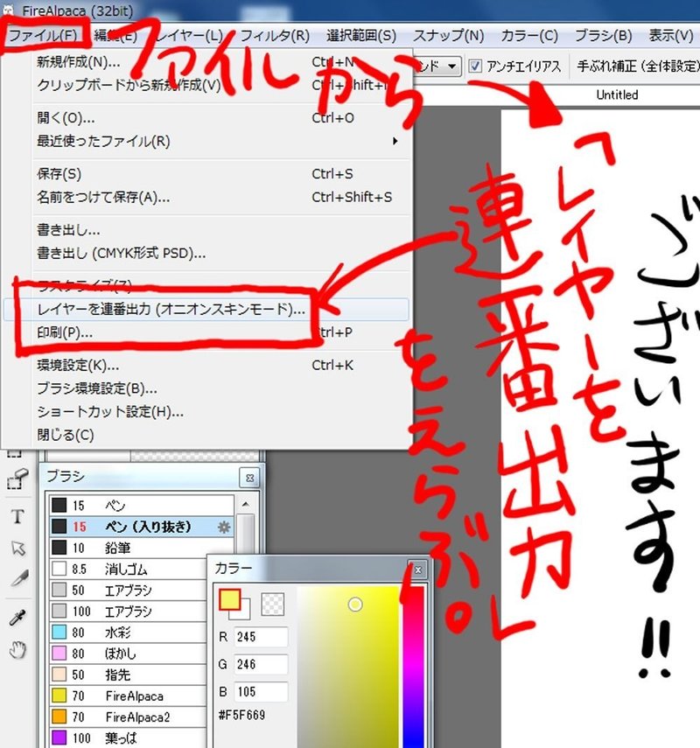700x748 pixels.
Task: Choose クリップボードから新規作成 menu entry
Action: 207,85
